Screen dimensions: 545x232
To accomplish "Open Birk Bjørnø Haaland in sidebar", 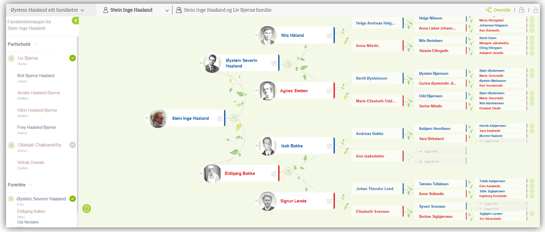I will [36, 76].
